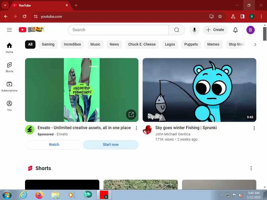Launch Firefox from the taskbar
The image size is (267, 200).
(x=39, y=195)
